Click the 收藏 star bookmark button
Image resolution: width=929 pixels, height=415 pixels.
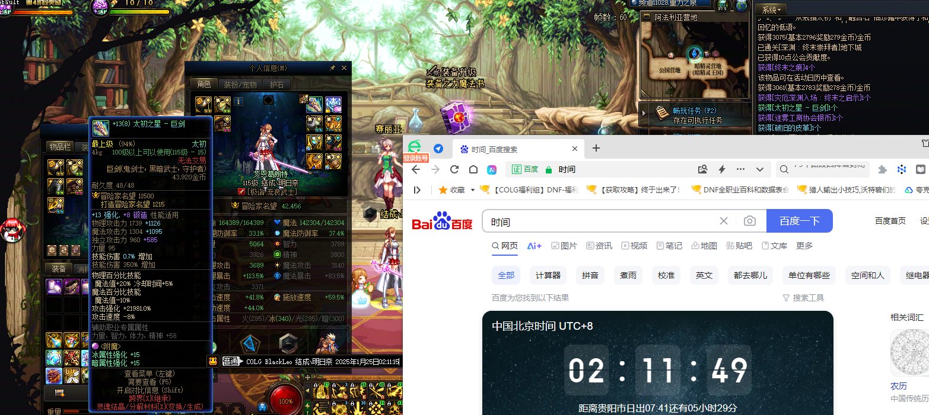tap(451, 190)
